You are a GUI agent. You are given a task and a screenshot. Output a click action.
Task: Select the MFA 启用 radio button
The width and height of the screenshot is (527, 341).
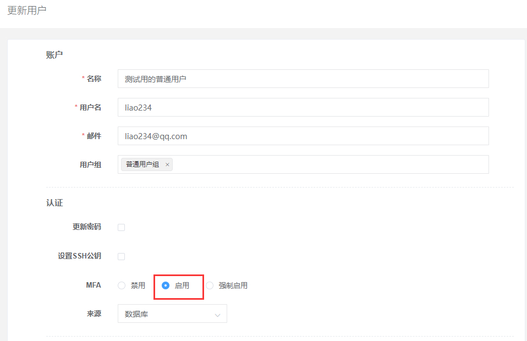click(167, 285)
